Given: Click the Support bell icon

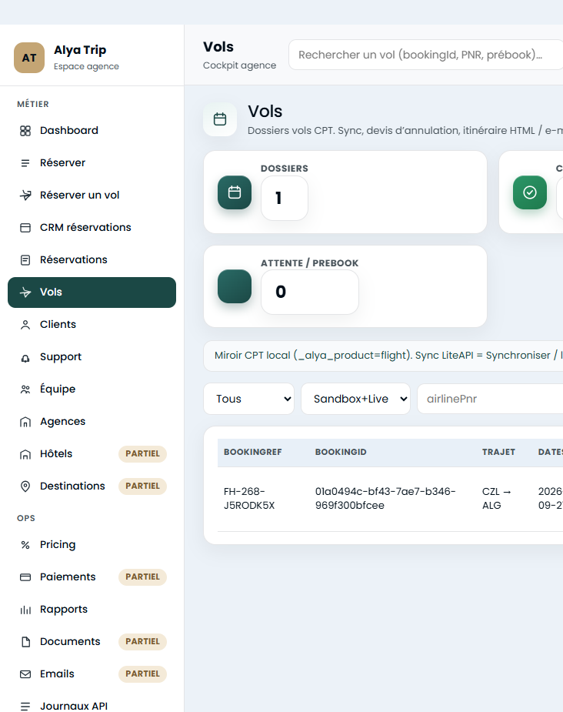Looking at the screenshot, I should point(25,357).
